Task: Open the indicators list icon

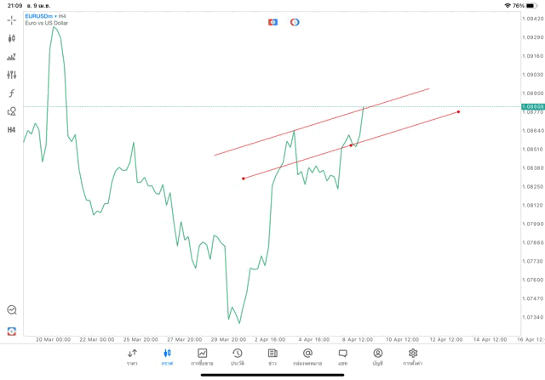Action: coord(12,57)
